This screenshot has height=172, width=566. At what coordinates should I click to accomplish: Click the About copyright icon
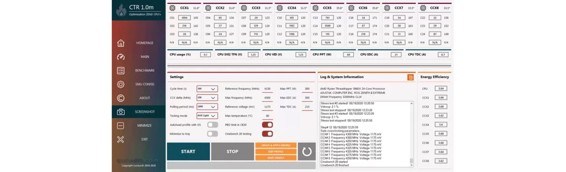tap(121, 98)
